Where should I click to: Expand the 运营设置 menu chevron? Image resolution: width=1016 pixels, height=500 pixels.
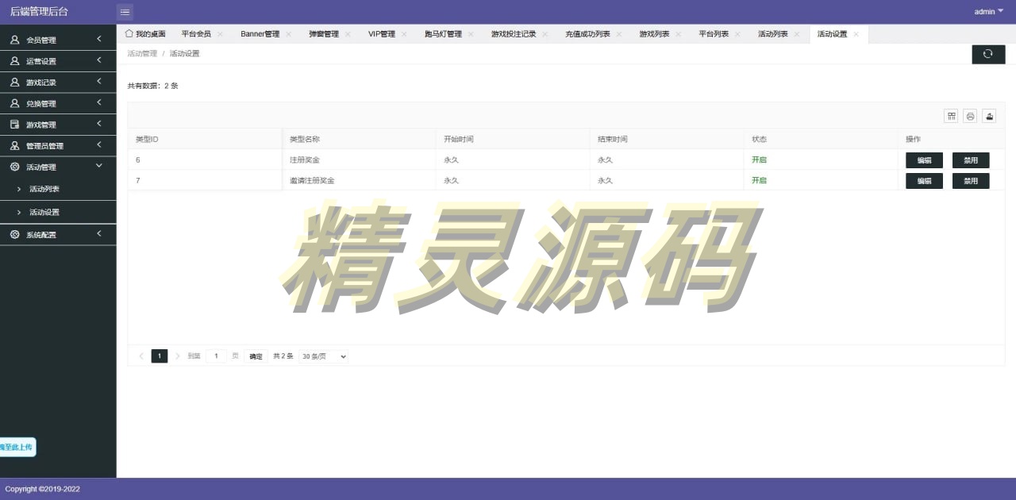coord(99,60)
